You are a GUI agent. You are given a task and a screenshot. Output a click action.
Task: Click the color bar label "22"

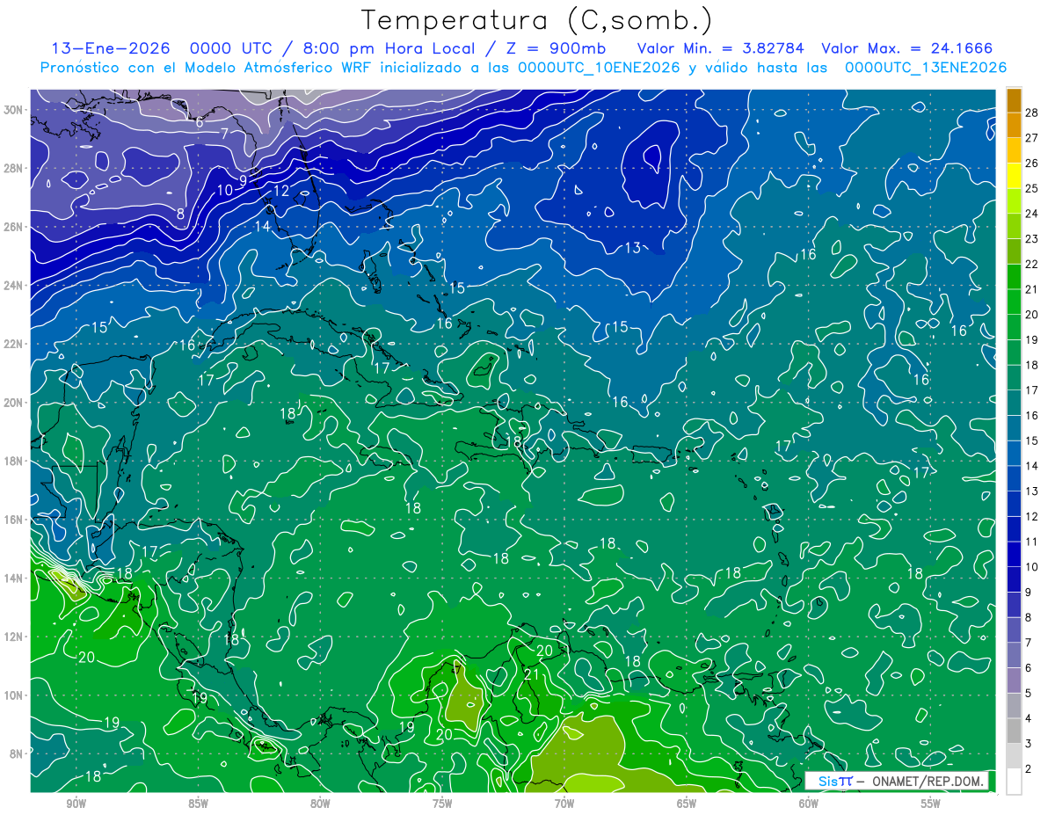[1032, 264]
